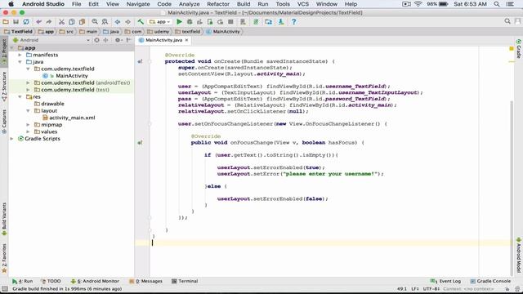Open the VCS menu
This screenshot has height=294, width=523.
[303, 4]
